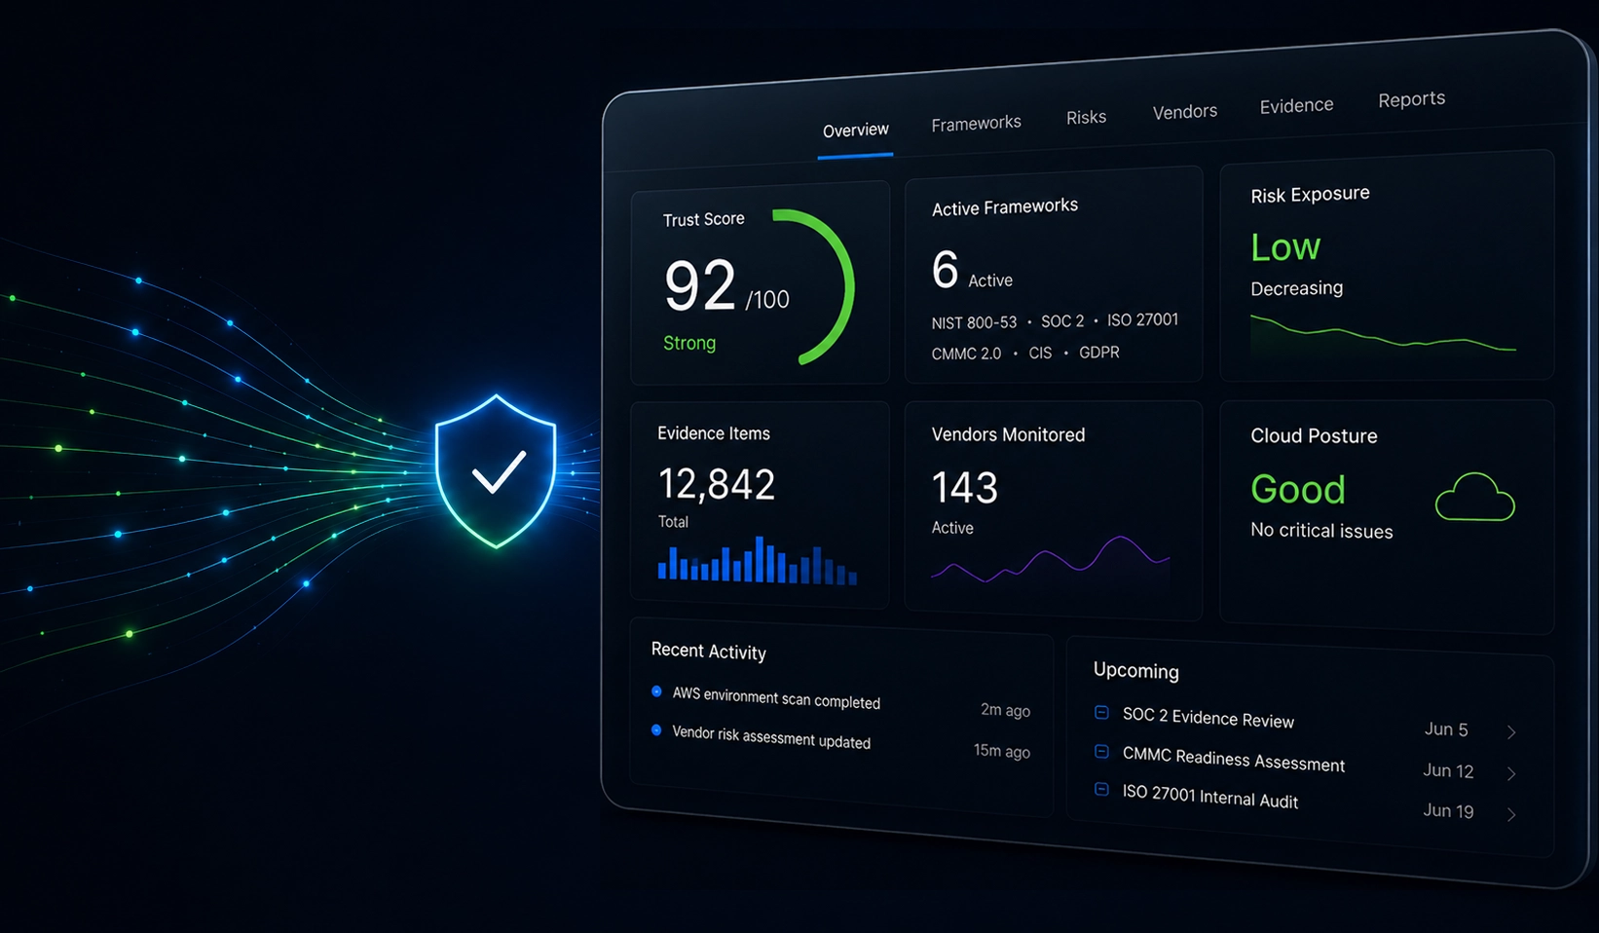Click the ISO 27001 label in Active Frameworks
Viewport: 1599px width, 933px height.
1142,319
